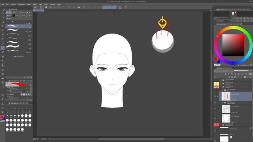Select the Operation object tool
The width and height of the screenshot is (253, 142).
pyautogui.click(x=3, y=22)
